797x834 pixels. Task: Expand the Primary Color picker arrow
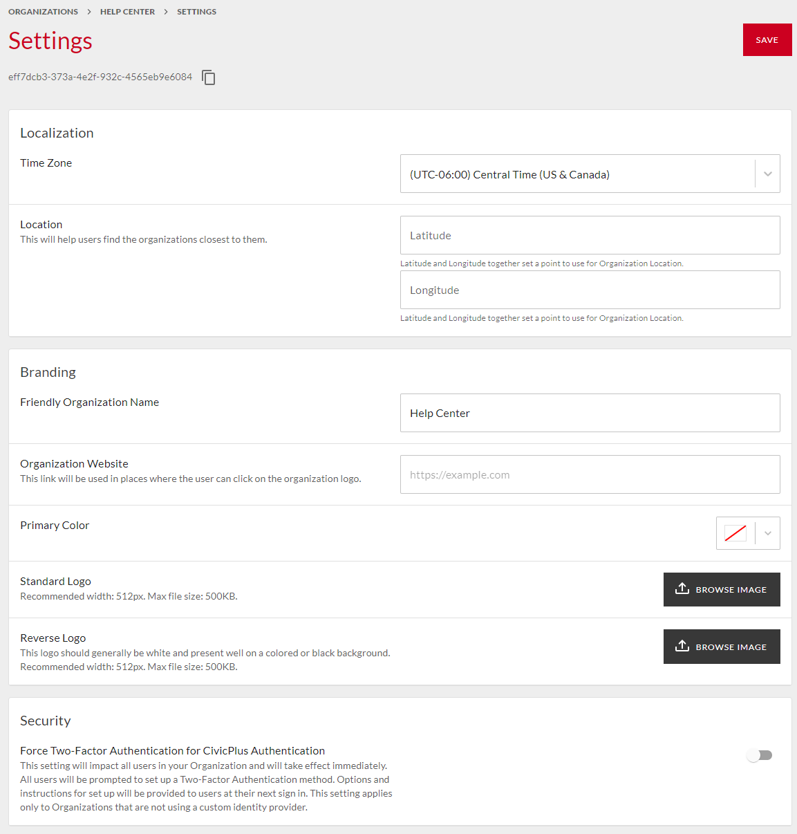[x=768, y=533]
